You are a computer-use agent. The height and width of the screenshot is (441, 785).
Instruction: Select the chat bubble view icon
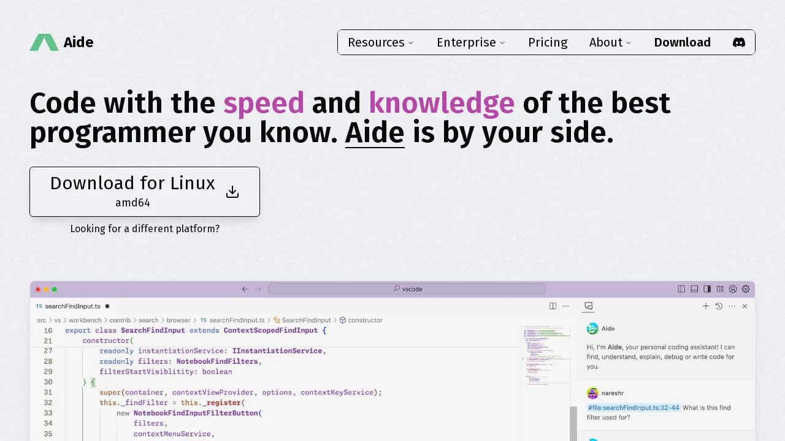click(x=588, y=306)
